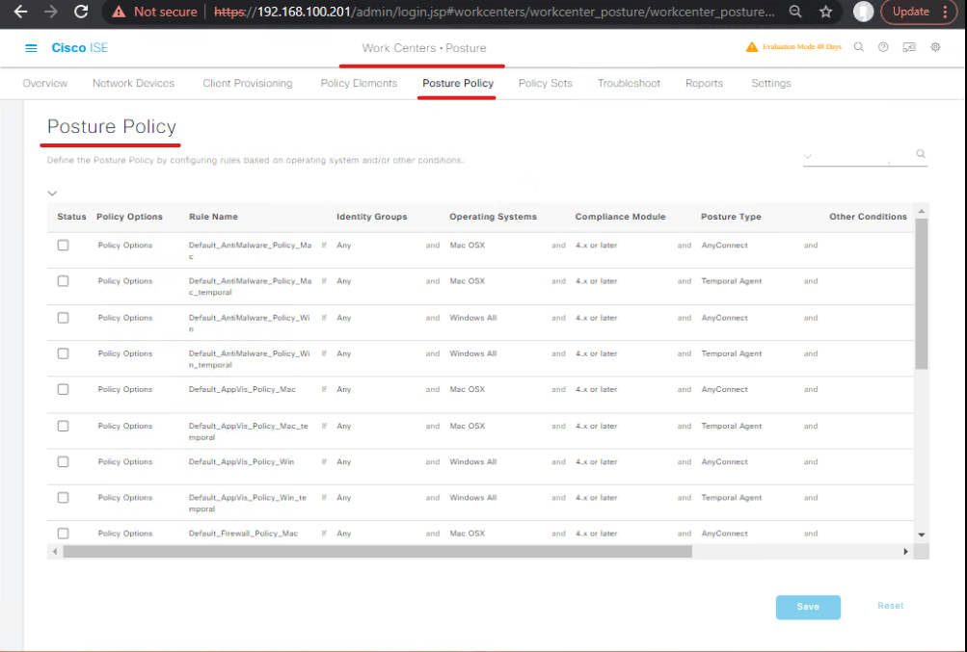967x652 pixels.
Task: Open the Settings tab
Action: point(771,83)
